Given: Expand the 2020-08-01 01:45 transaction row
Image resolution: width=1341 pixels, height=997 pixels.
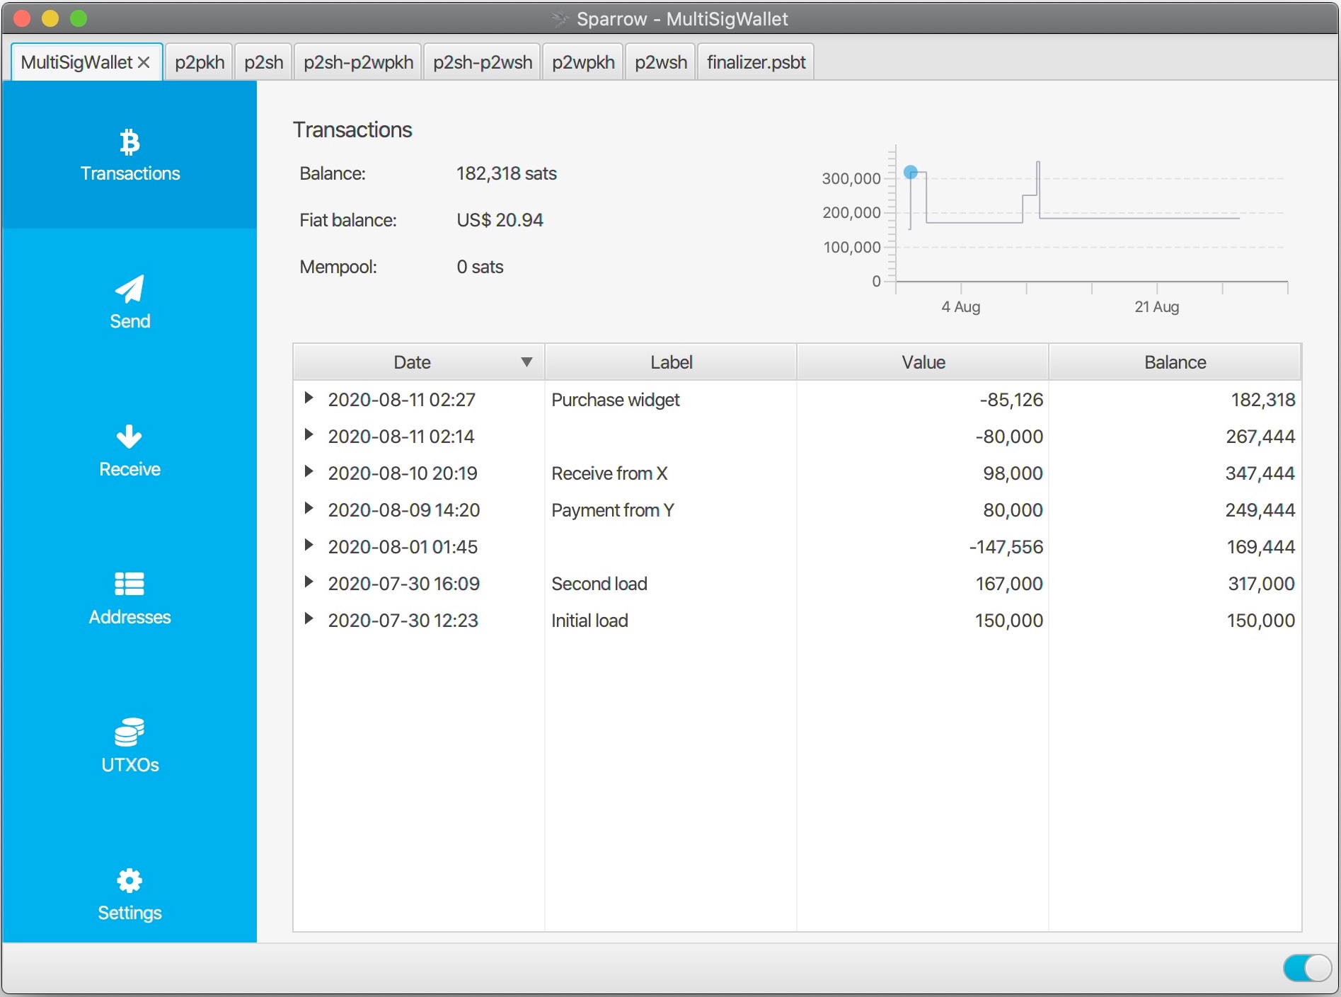Looking at the screenshot, I should [309, 546].
